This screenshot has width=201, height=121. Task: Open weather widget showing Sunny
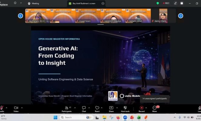pyautogui.click(x=4, y=117)
